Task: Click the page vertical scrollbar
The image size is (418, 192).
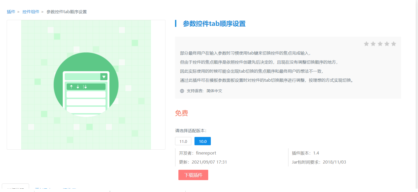Action: pos(417,96)
